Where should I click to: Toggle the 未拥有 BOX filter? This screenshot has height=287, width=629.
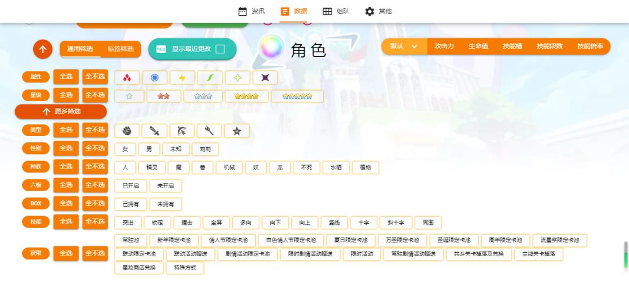point(165,204)
